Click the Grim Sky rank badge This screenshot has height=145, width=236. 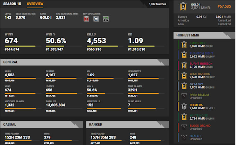[x=184, y=86]
